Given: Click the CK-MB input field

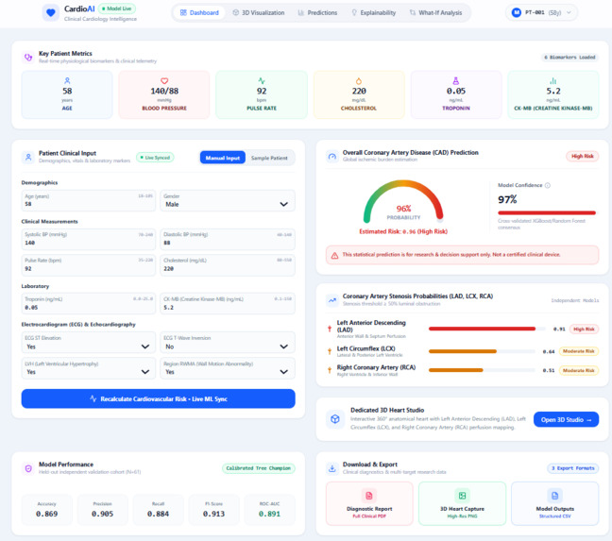Looking at the screenshot, I should click(x=228, y=303).
